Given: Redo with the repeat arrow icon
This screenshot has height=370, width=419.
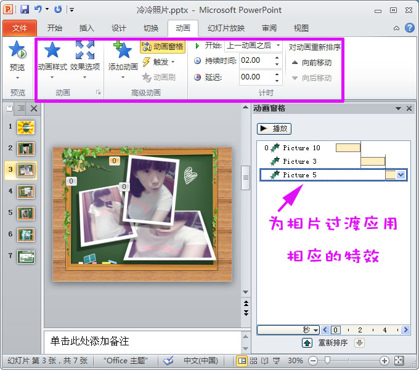Looking at the screenshot, I should click(x=58, y=9).
